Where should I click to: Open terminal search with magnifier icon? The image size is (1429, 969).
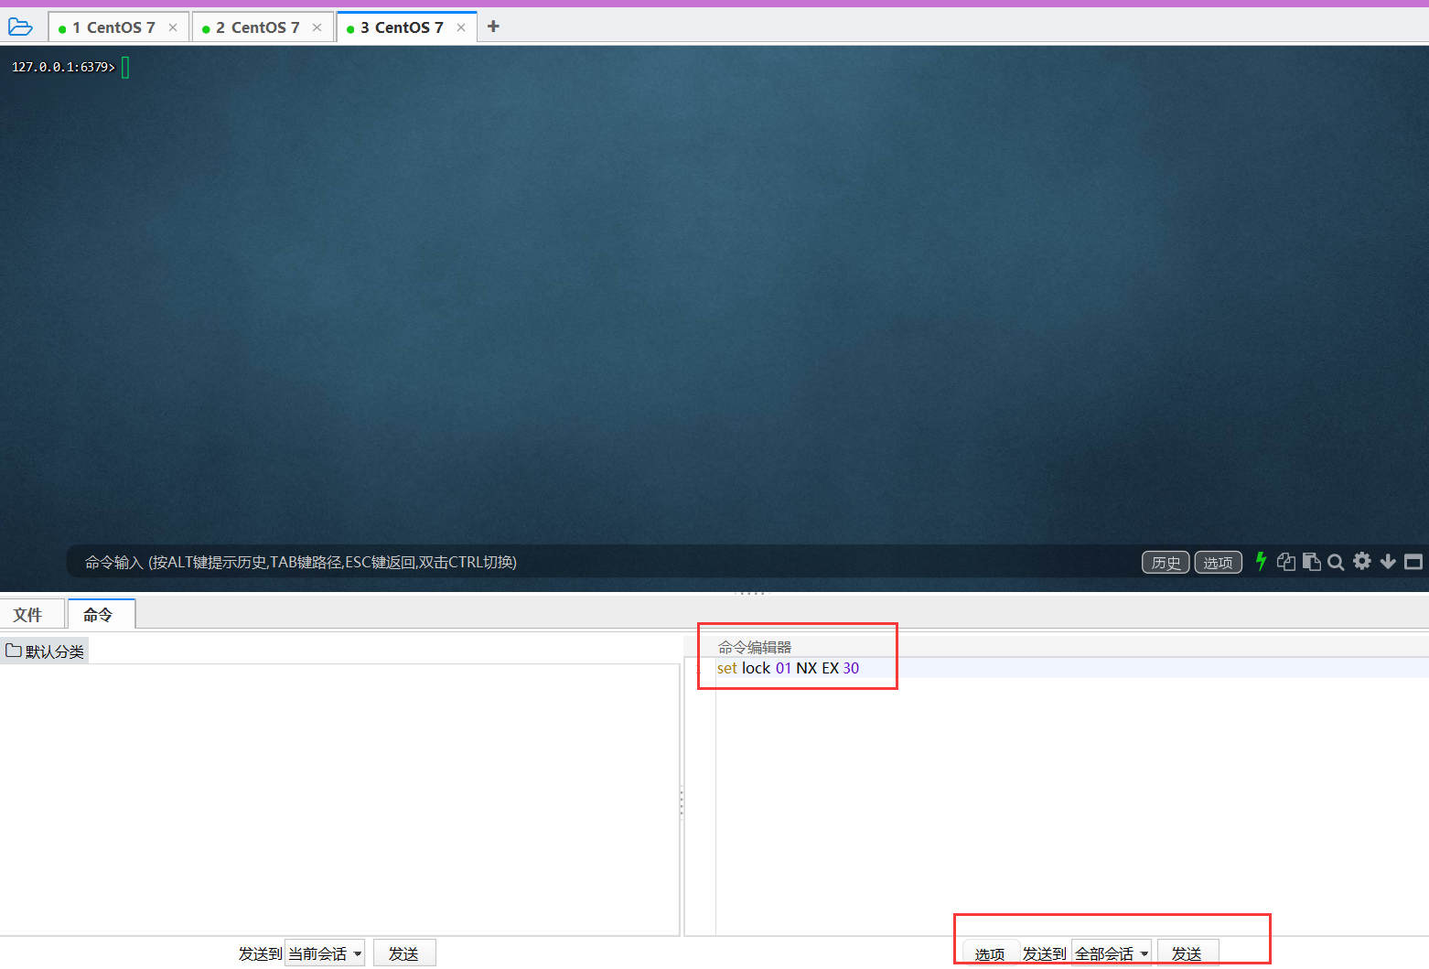click(1336, 562)
